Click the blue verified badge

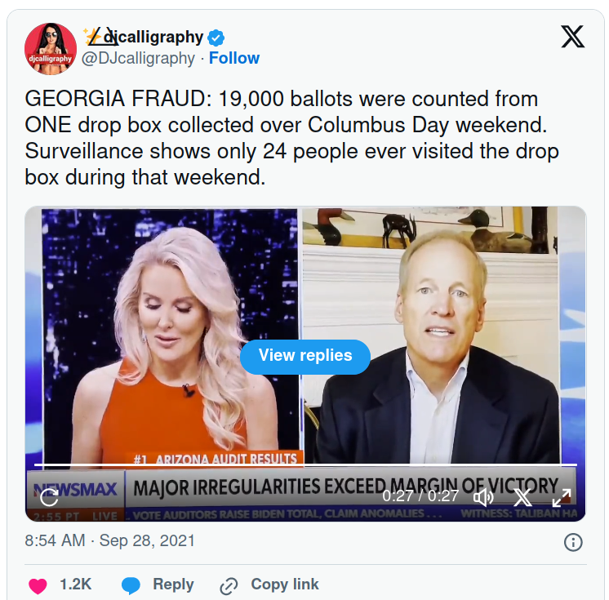pos(216,38)
